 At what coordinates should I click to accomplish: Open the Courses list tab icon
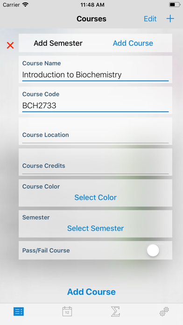19,311
